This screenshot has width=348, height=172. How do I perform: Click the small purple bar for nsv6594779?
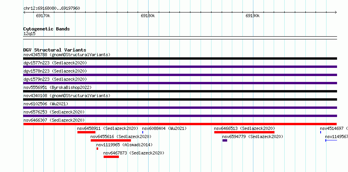225,140
